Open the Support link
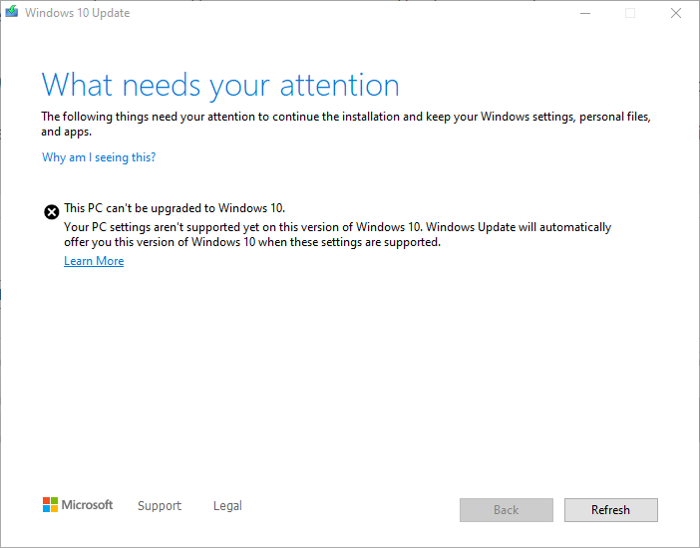Image resolution: width=700 pixels, height=548 pixels. tap(160, 505)
